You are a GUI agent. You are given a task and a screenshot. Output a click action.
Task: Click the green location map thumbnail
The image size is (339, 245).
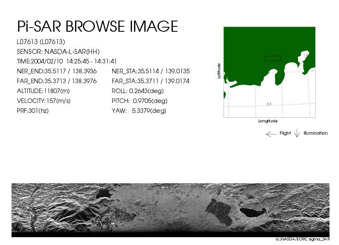(x=269, y=72)
